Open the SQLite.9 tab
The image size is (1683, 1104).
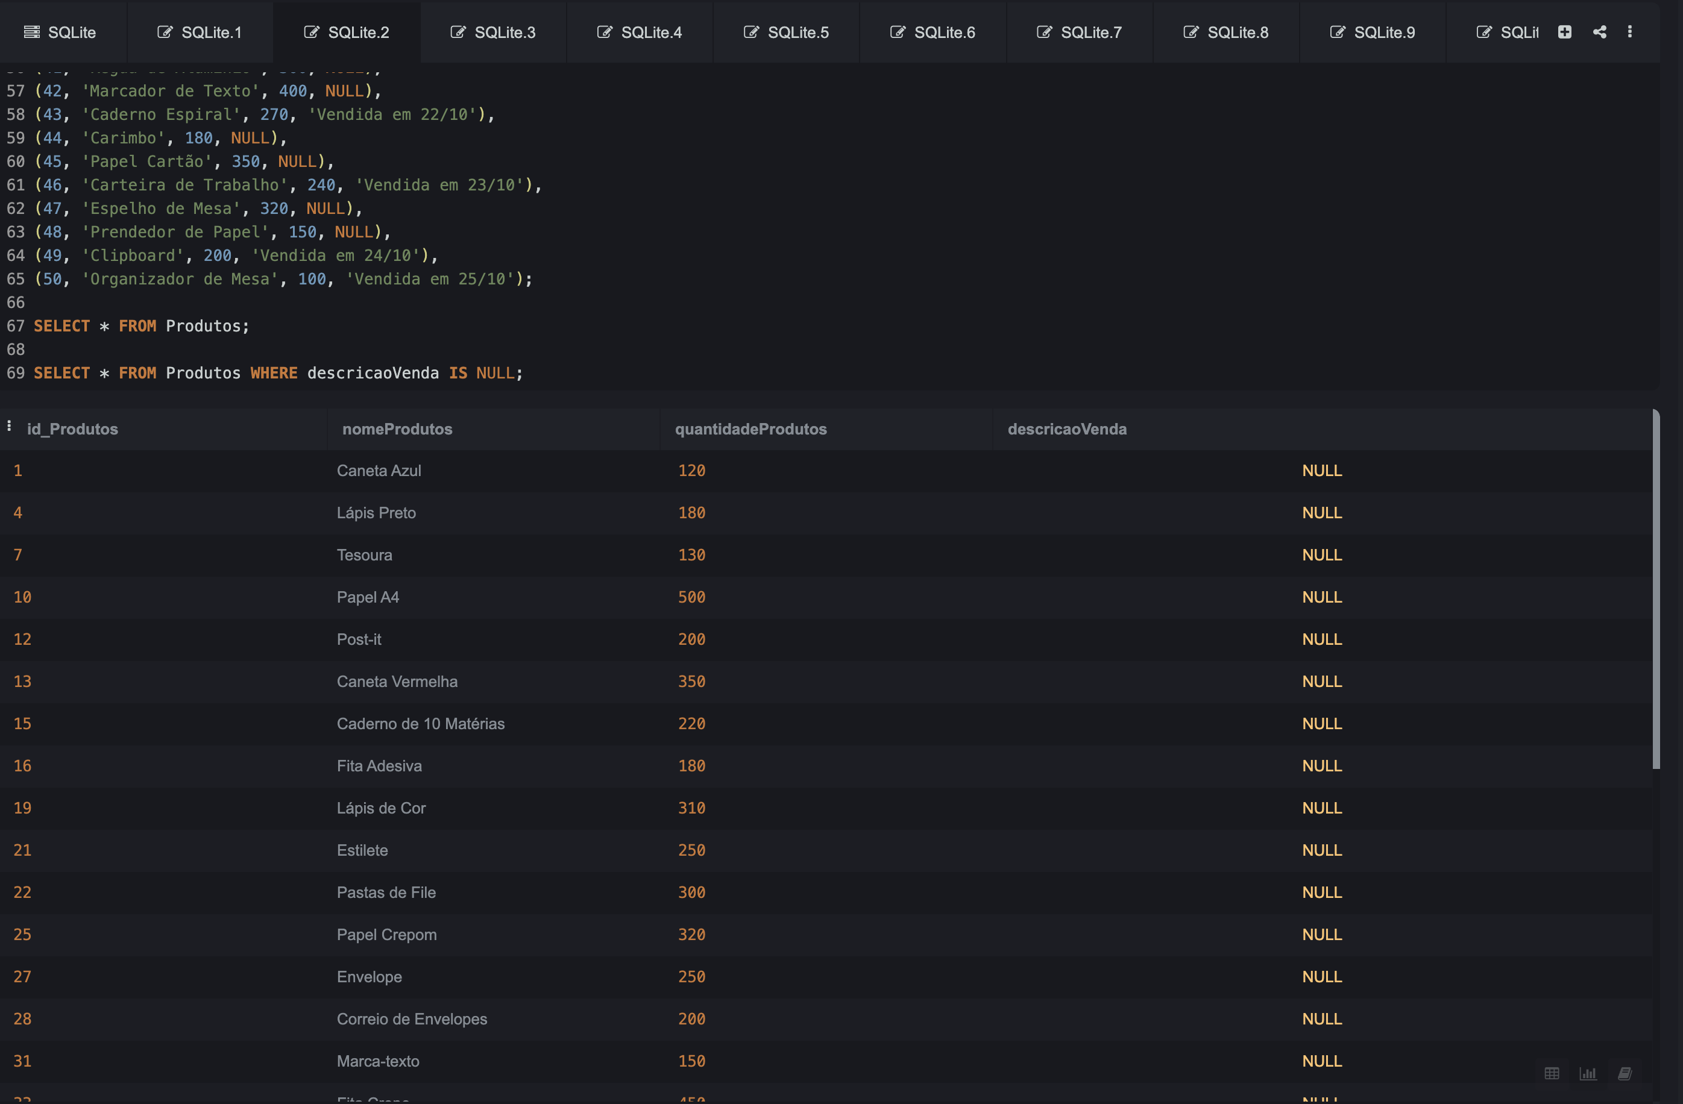click(x=1373, y=33)
